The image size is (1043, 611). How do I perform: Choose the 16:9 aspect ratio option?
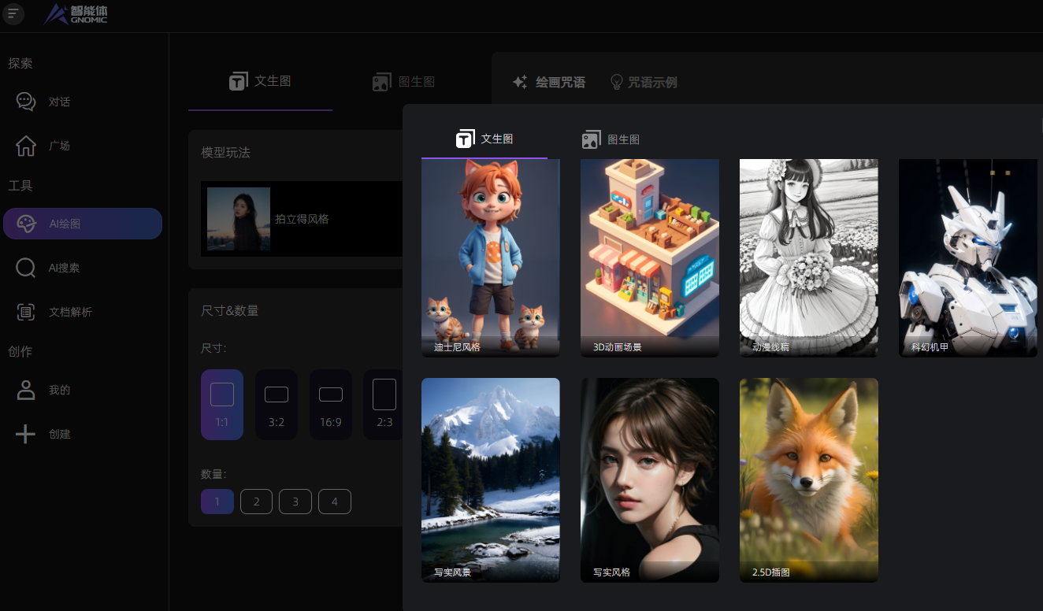tap(331, 404)
